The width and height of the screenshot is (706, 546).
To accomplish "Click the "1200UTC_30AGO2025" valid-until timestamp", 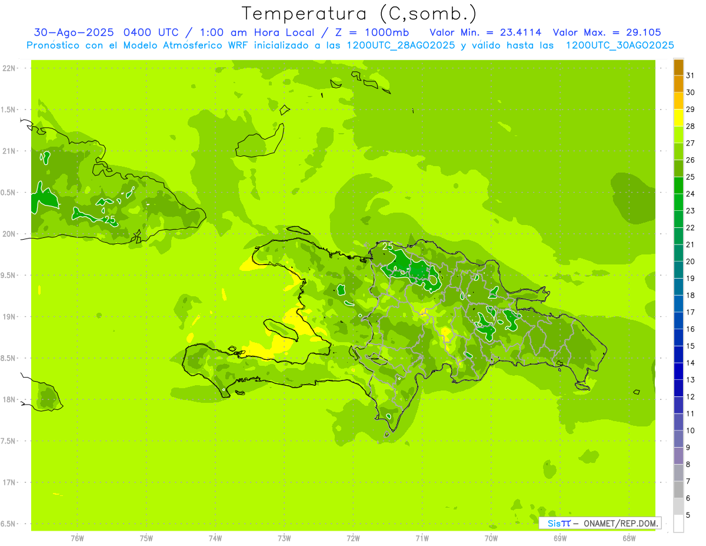I will 620,45.
